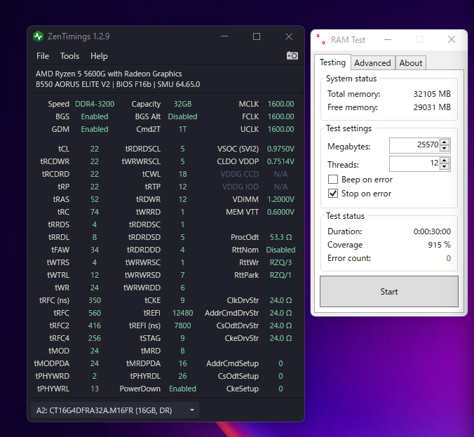474x437 pixels.
Task: Minimize the RAM Test window
Action: tap(388, 39)
